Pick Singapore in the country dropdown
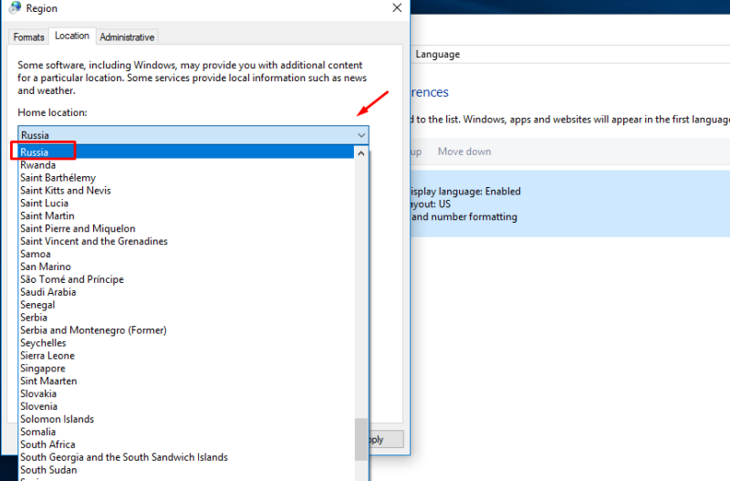 coord(43,369)
